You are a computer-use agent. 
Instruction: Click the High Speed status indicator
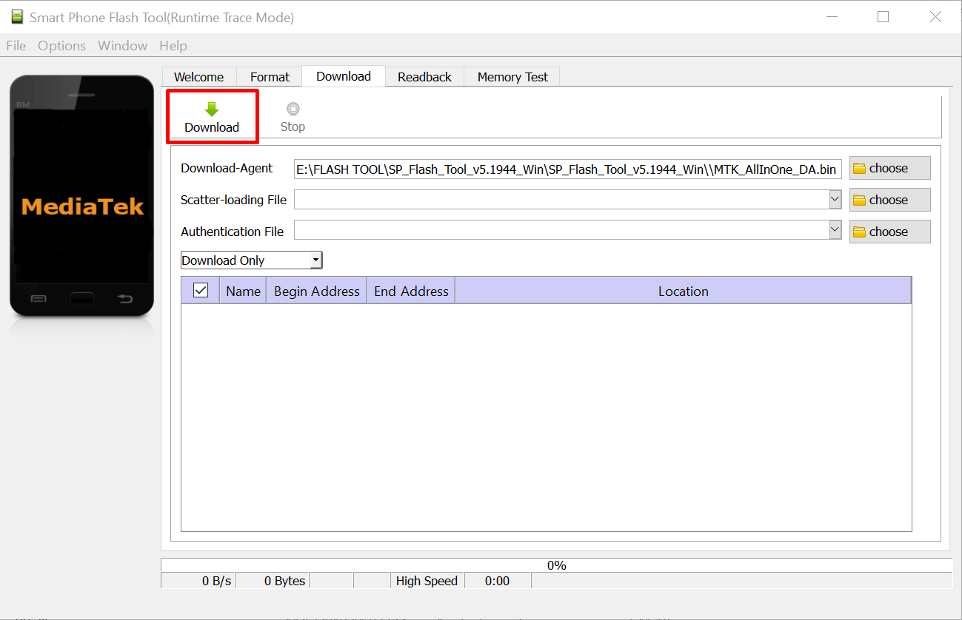coord(427,581)
